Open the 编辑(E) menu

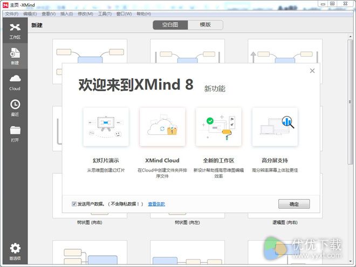(30, 14)
